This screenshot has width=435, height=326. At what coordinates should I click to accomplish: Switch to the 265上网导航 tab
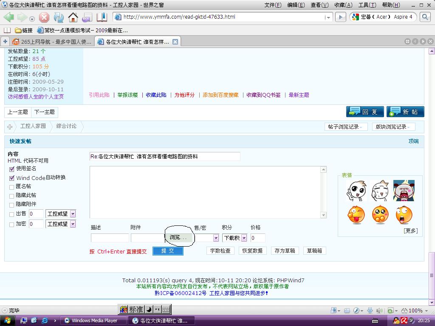point(52,42)
